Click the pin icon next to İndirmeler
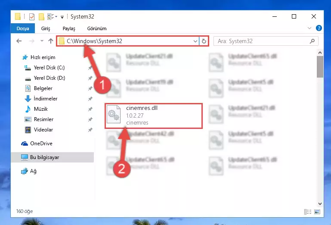Screen dimensions: 331x225 (90, 99)
